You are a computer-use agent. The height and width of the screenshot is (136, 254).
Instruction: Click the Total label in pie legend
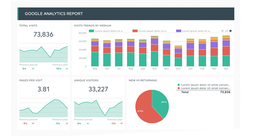(185, 92)
